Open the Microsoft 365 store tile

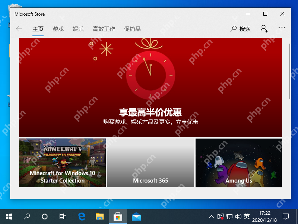150,162
